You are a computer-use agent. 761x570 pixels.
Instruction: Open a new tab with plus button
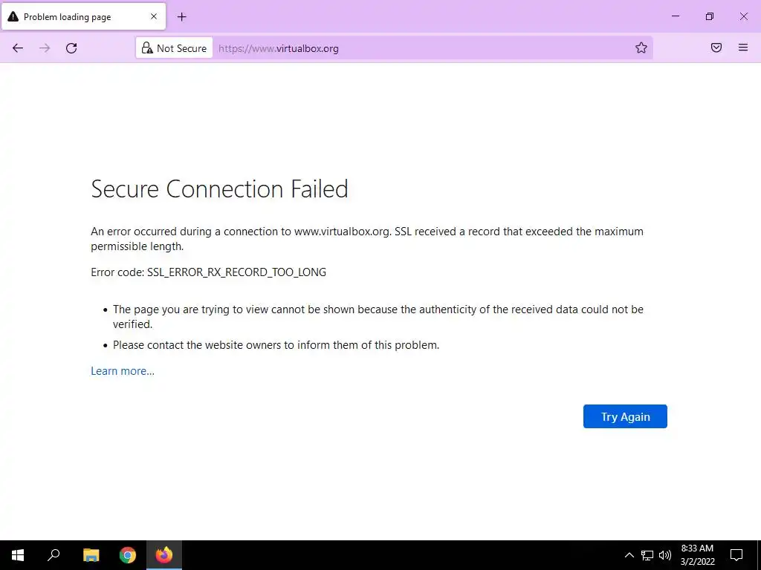point(181,17)
